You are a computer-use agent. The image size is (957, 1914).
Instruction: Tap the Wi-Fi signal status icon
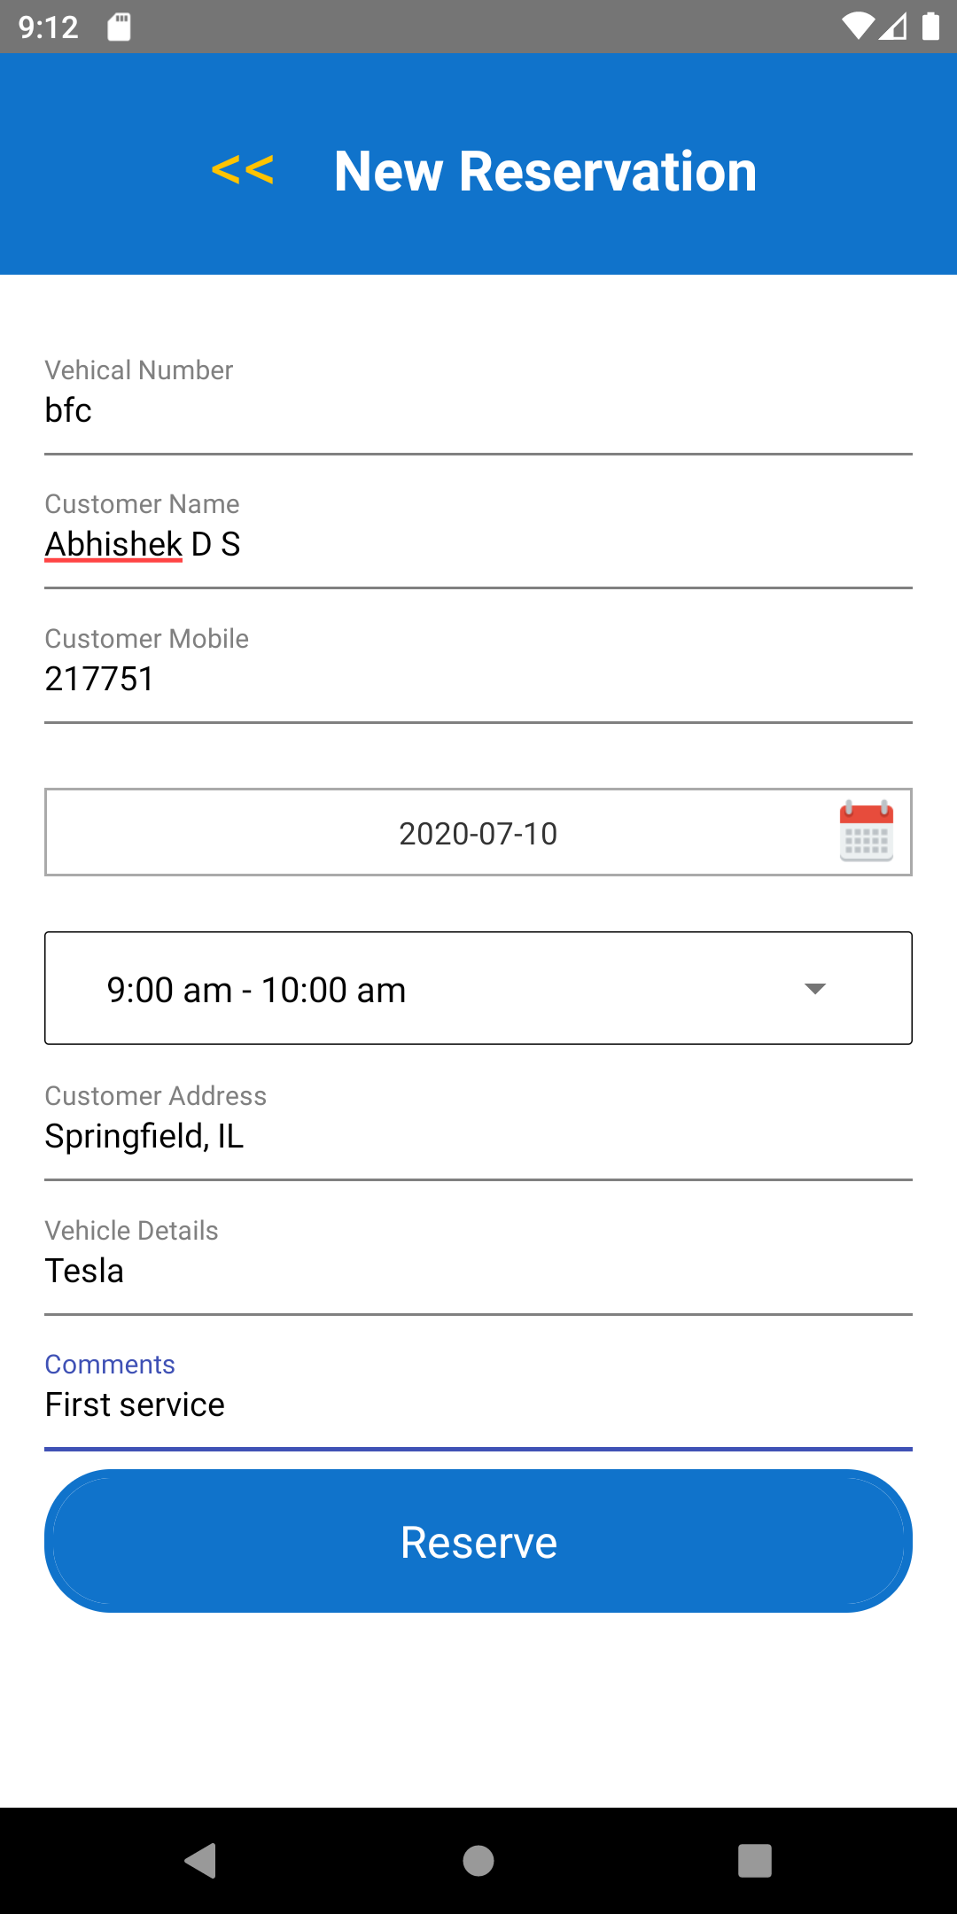coord(857,27)
